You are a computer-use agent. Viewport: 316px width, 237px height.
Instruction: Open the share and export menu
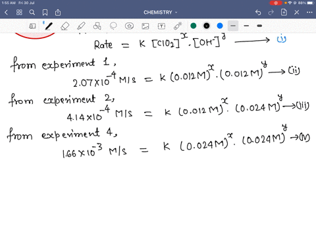(58, 13)
